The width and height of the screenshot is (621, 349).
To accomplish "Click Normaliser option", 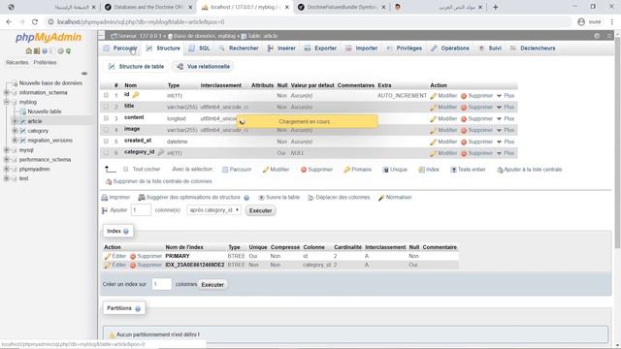I will click(x=395, y=197).
